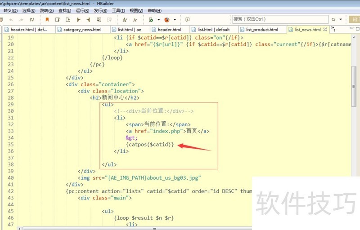The image size is (360, 230).
Task: Switch to the header.html | def... tab
Action: [29, 30]
